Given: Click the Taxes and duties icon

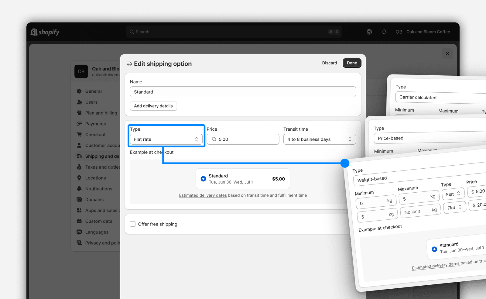Looking at the screenshot, I should (79, 167).
